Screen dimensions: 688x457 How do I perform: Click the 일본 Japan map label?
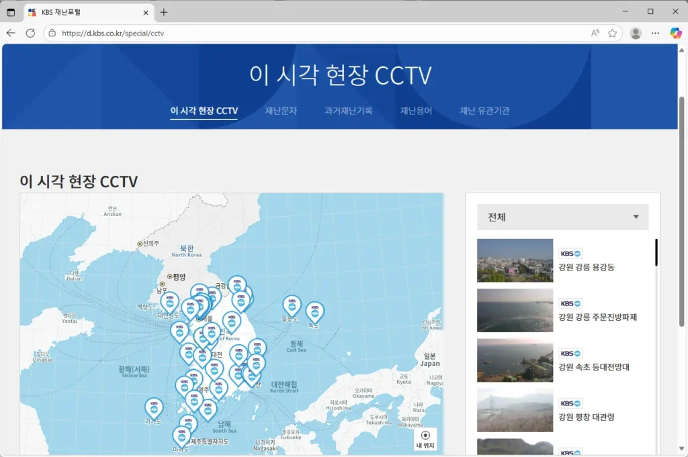click(x=430, y=360)
